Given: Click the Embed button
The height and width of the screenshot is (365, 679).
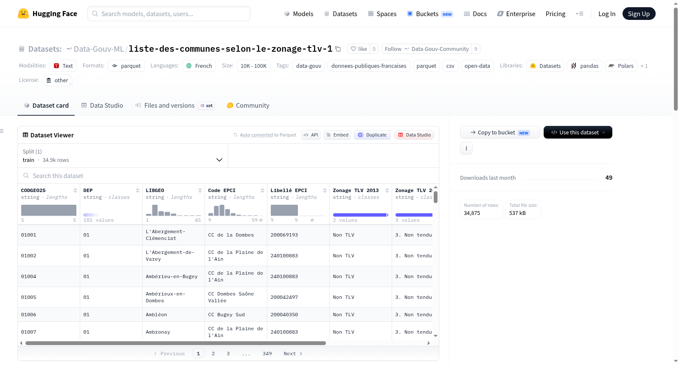Looking at the screenshot, I should click(337, 135).
